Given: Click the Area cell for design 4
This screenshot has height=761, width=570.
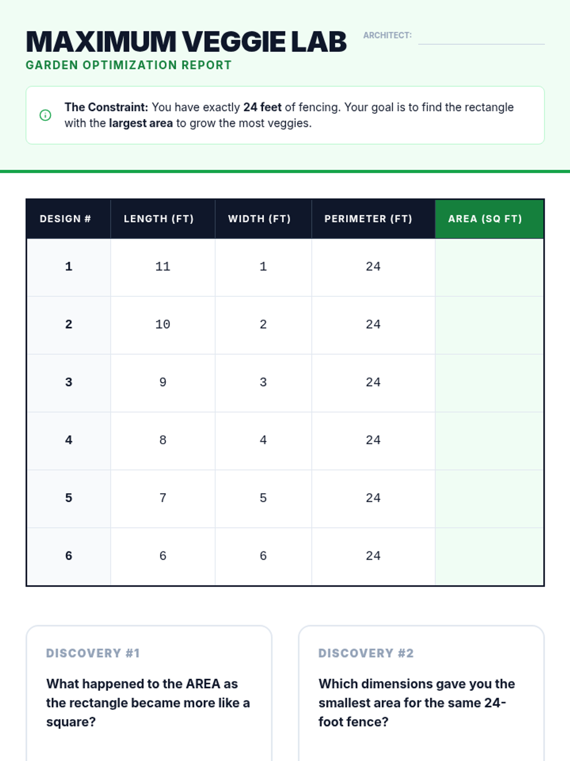Looking at the screenshot, I should click(x=489, y=441).
